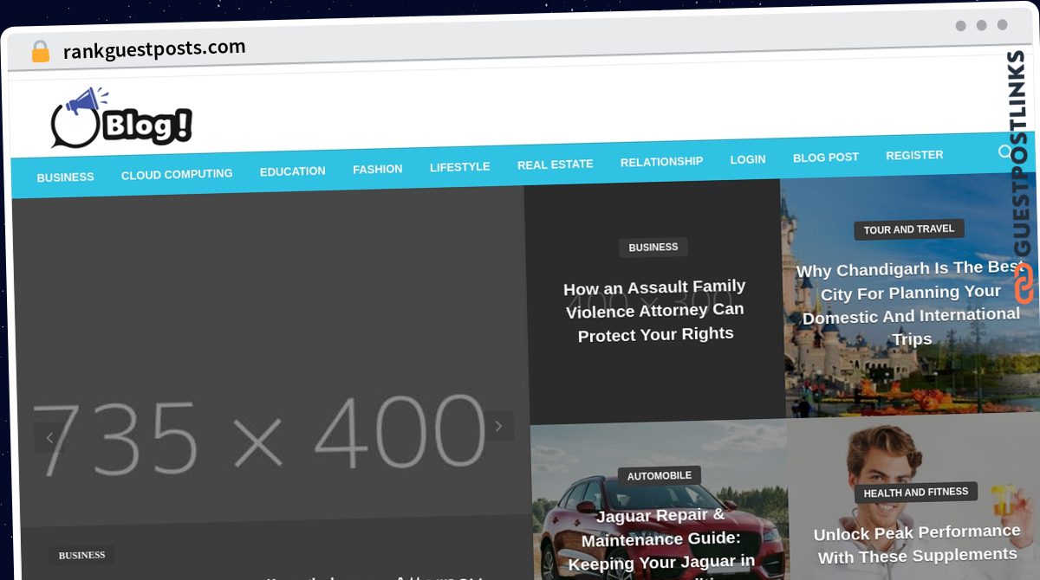Click Business tag on the slider post

coord(82,556)
